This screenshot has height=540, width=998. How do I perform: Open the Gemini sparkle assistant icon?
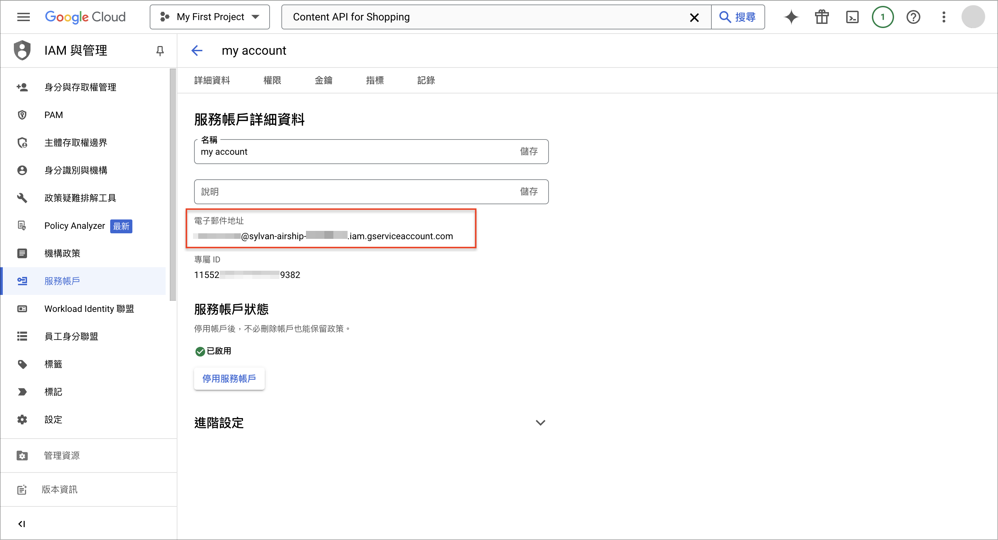click(791, 17)
